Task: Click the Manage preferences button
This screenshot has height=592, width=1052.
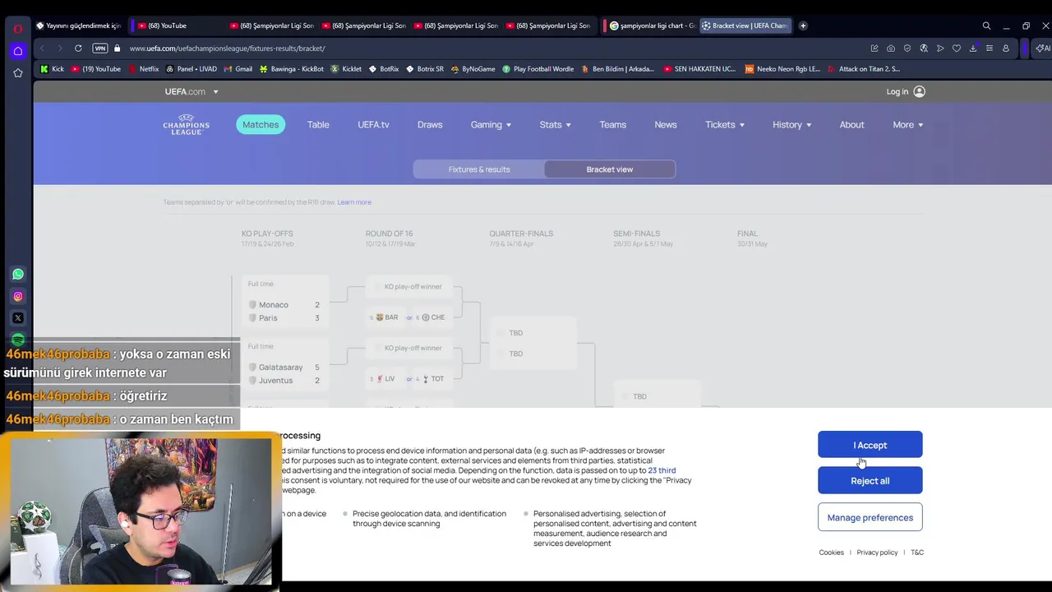Action: [870, 517]
